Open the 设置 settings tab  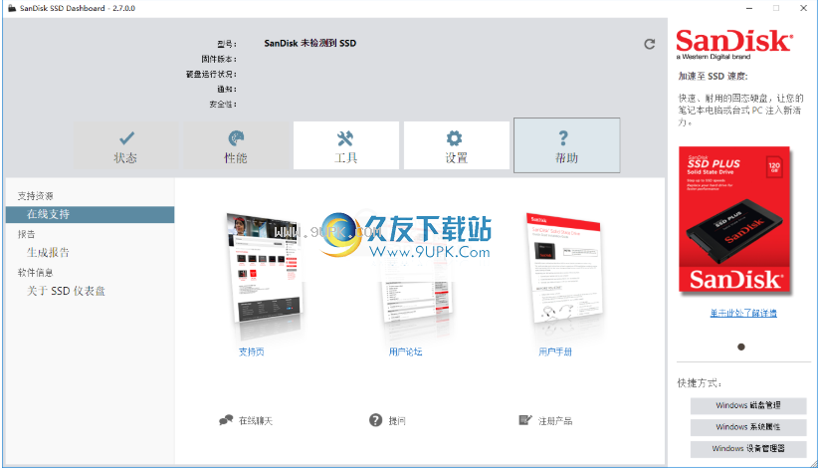[x=456, y=145]
